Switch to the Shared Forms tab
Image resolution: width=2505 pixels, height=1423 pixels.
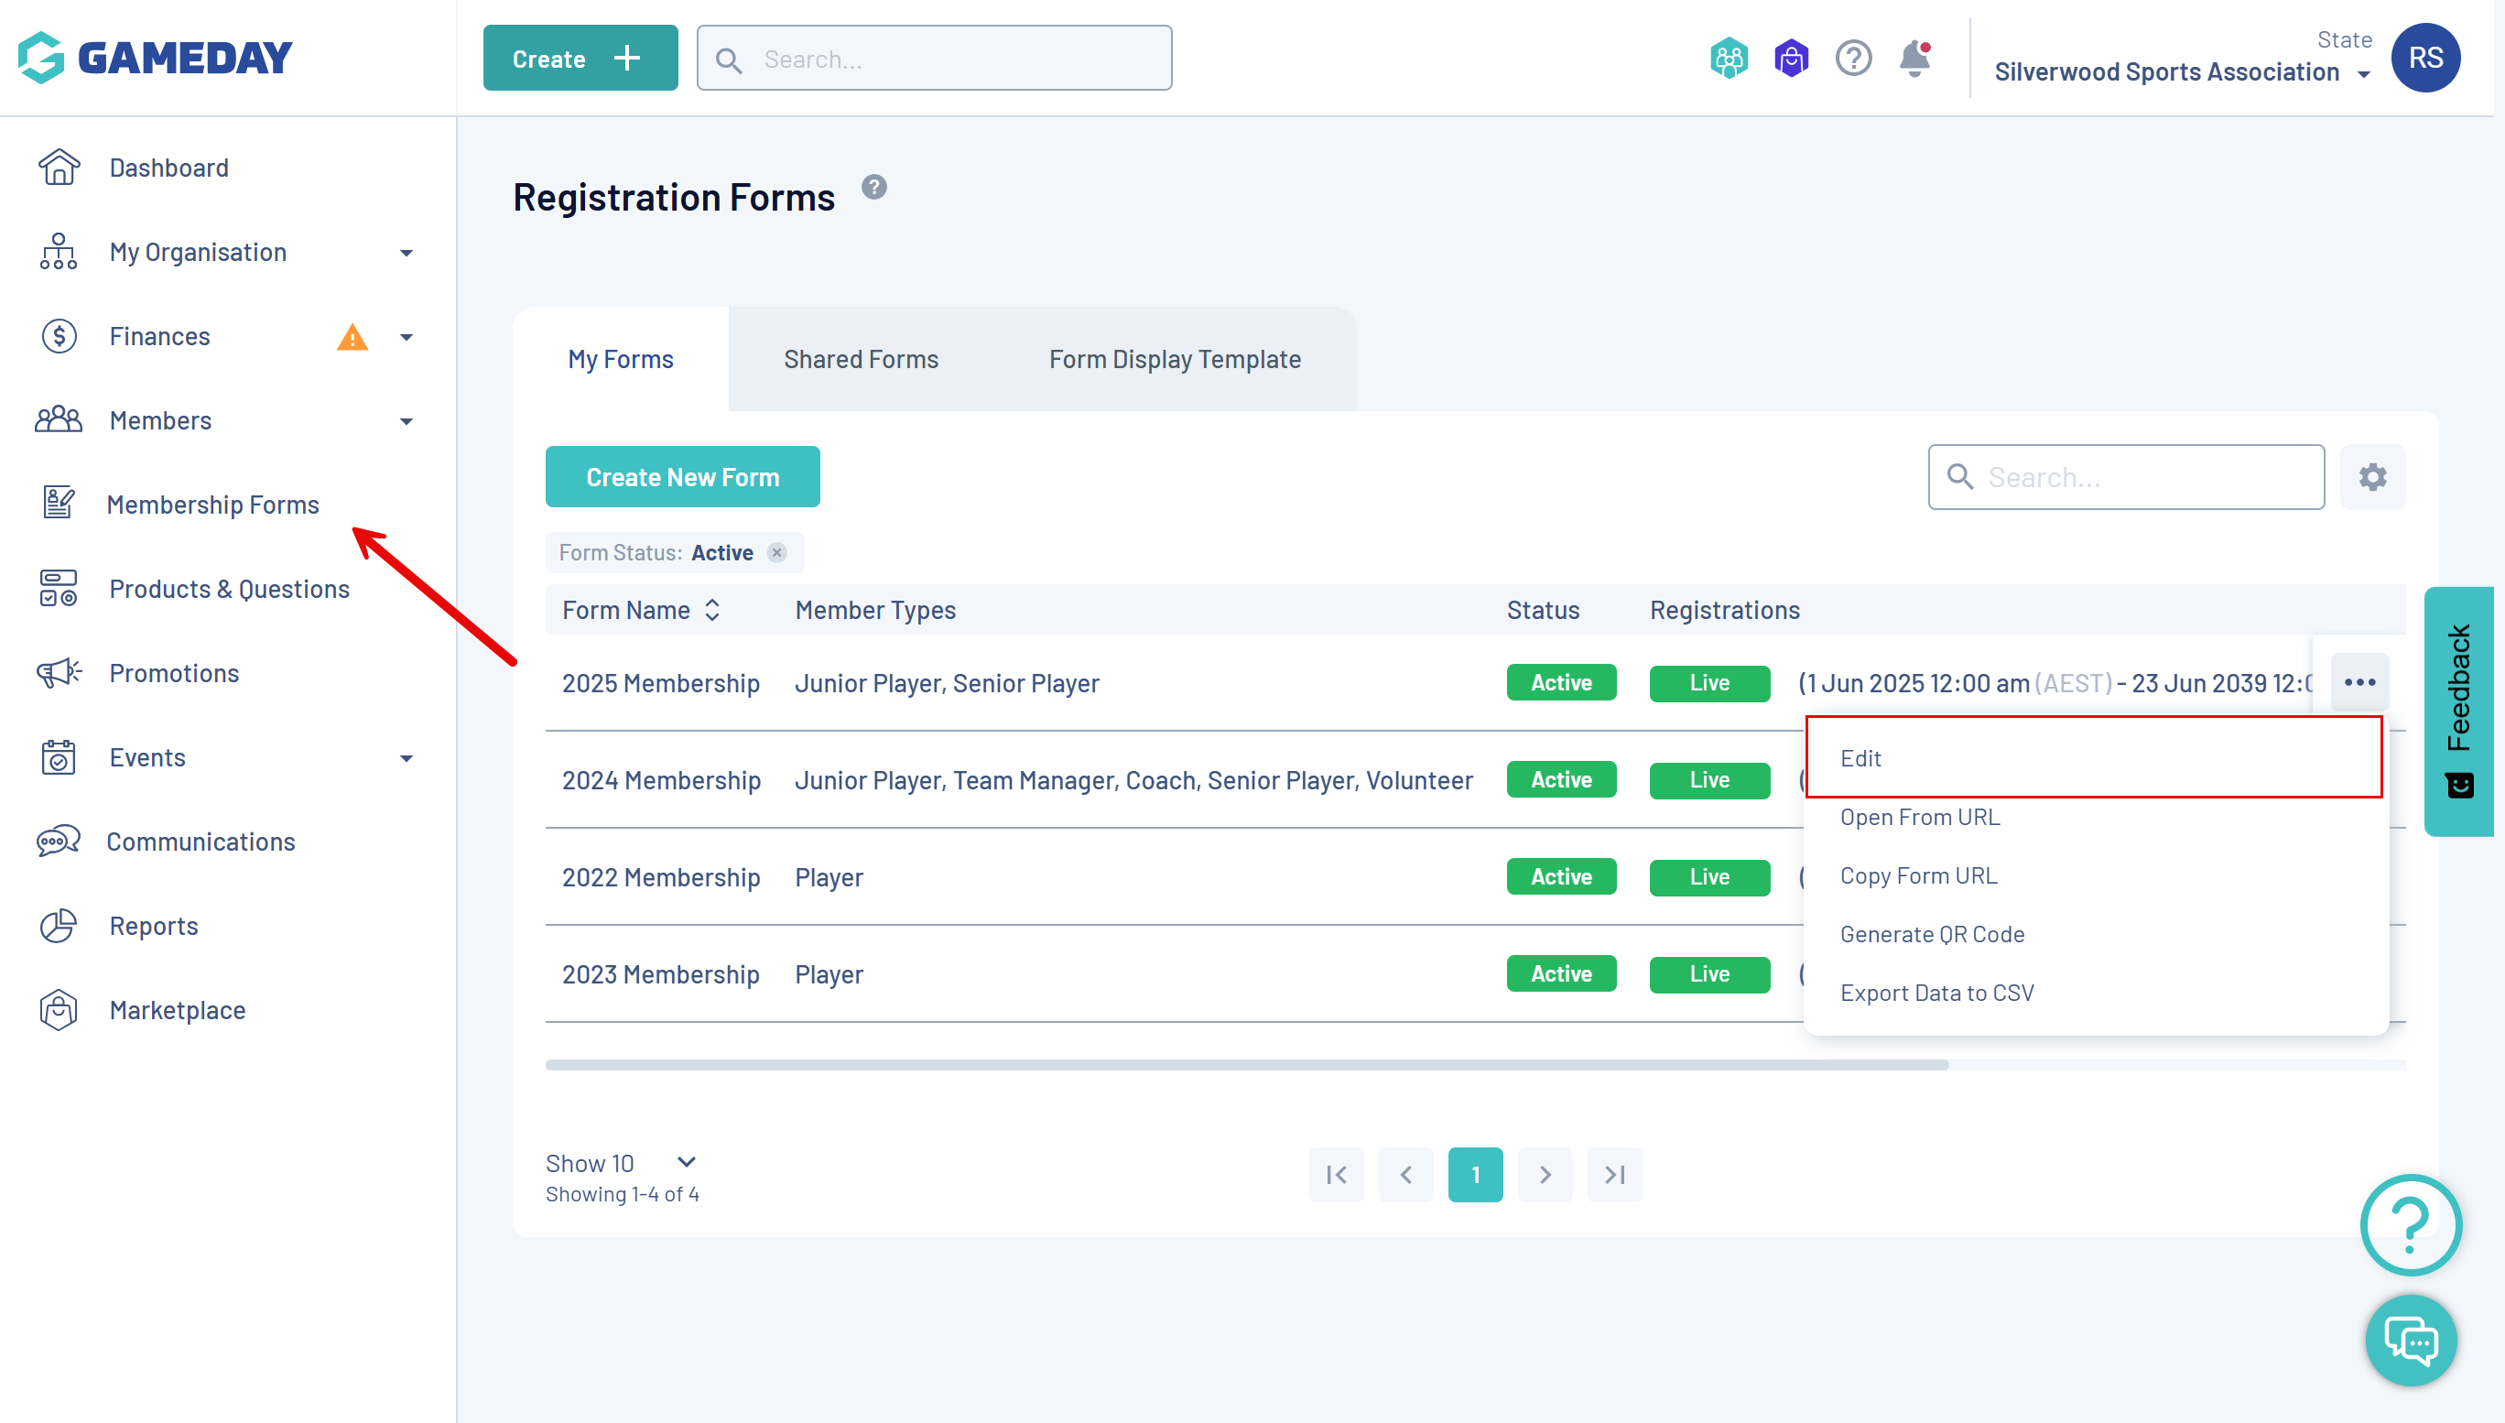[x=860, y=360]
